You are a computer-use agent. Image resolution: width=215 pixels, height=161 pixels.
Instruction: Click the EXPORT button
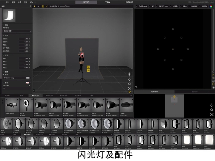[129, 2]
